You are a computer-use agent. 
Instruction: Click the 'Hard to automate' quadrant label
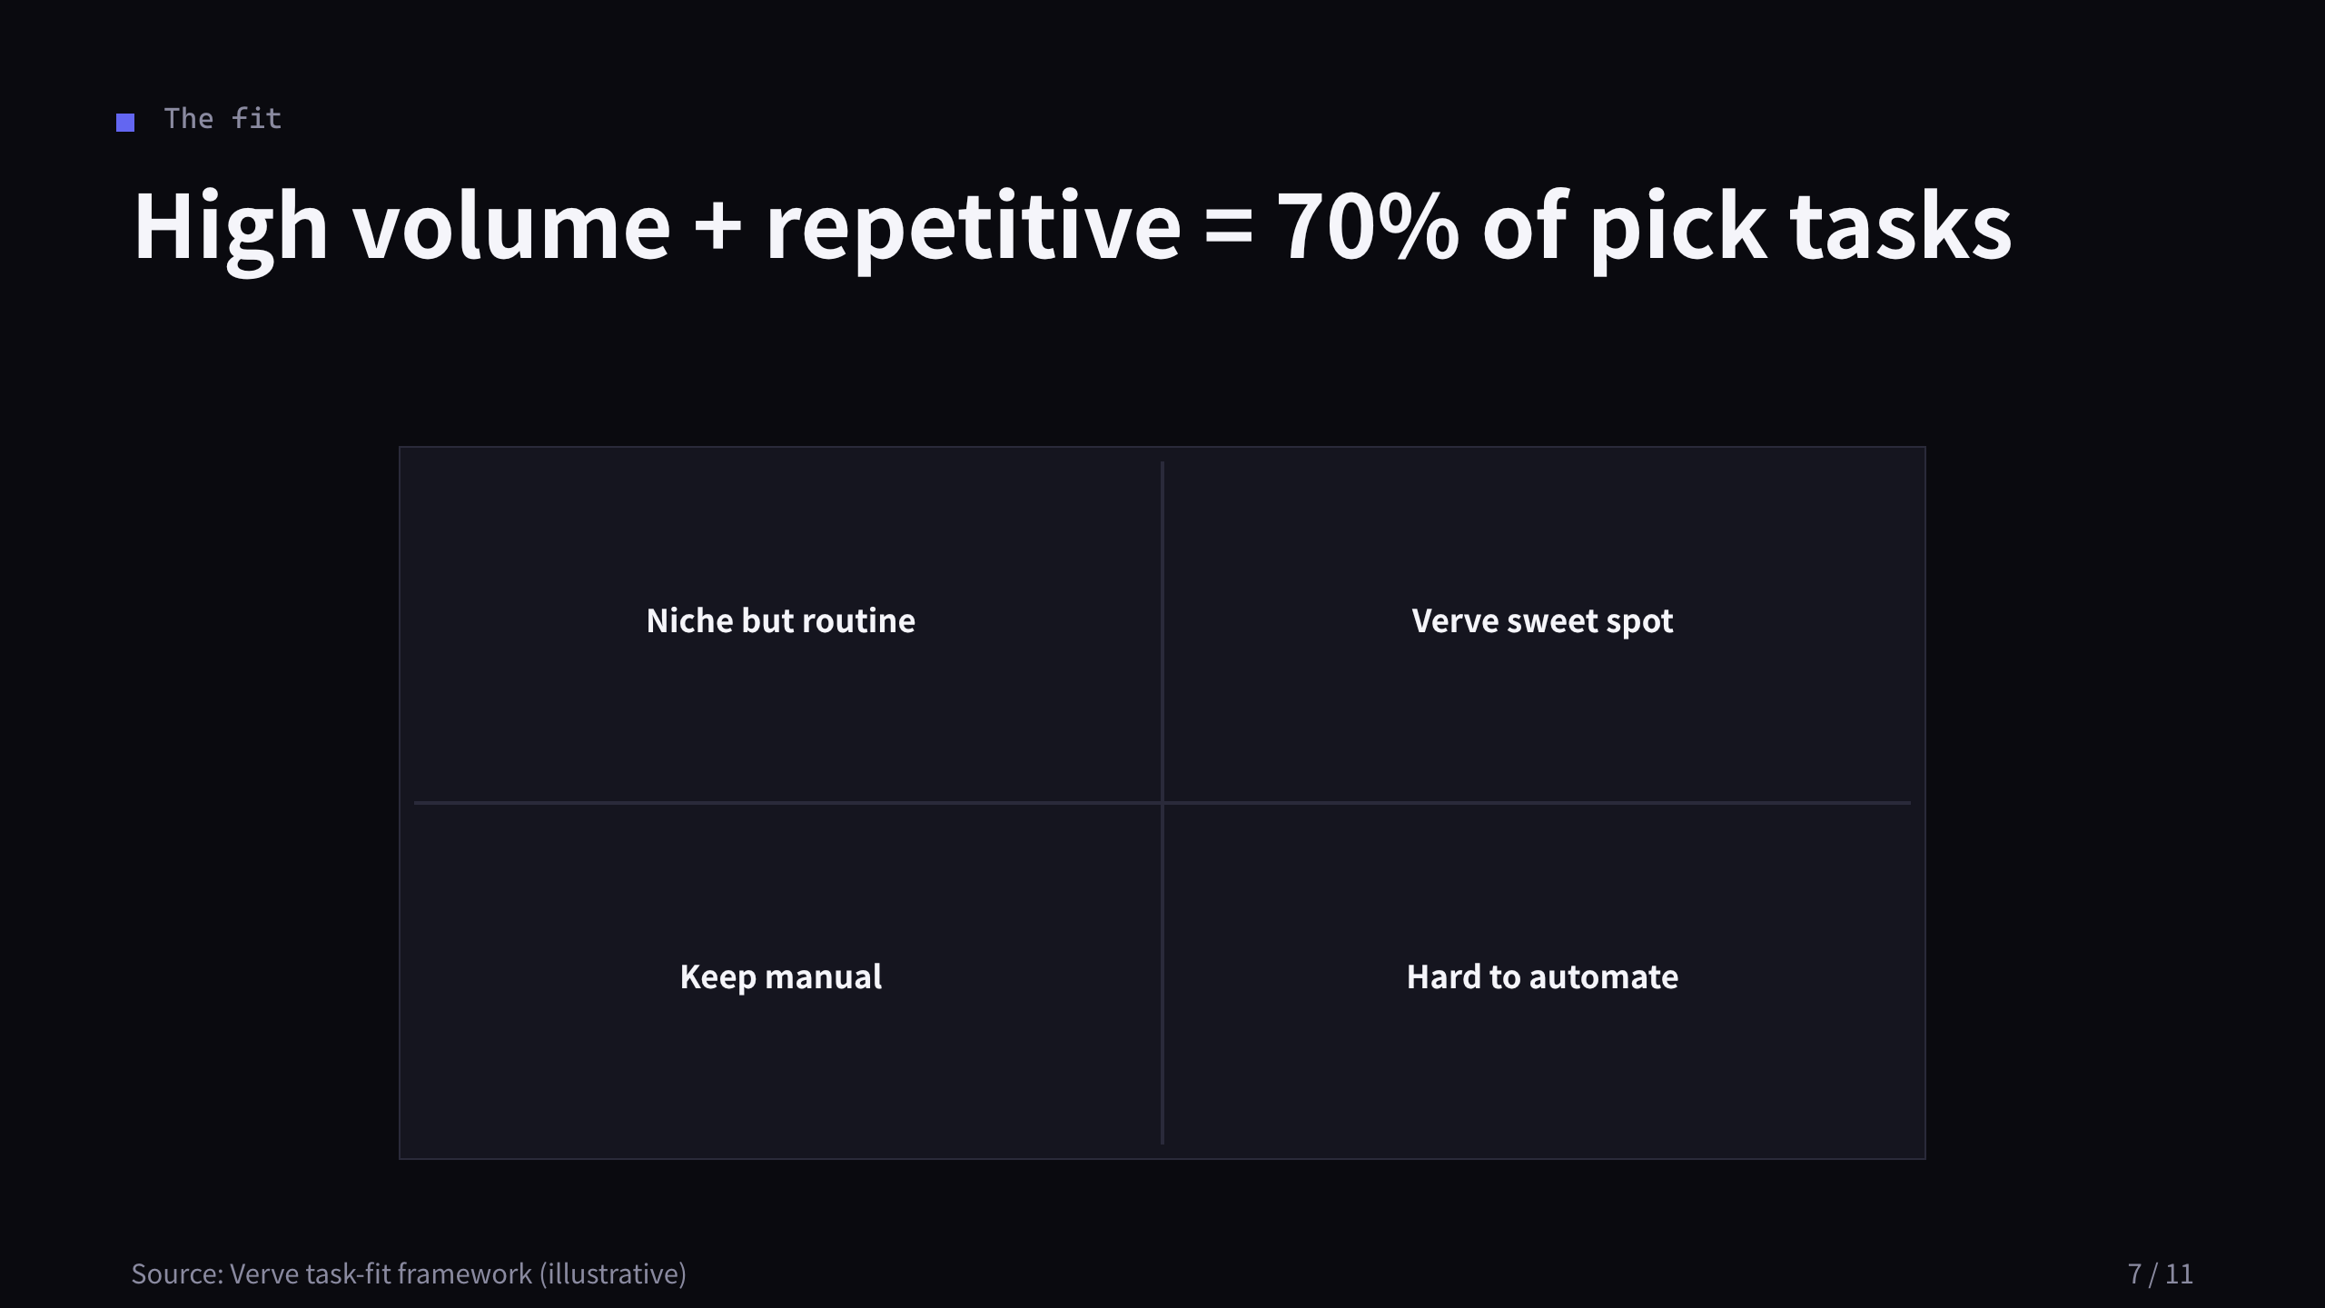click(1542, 977)
